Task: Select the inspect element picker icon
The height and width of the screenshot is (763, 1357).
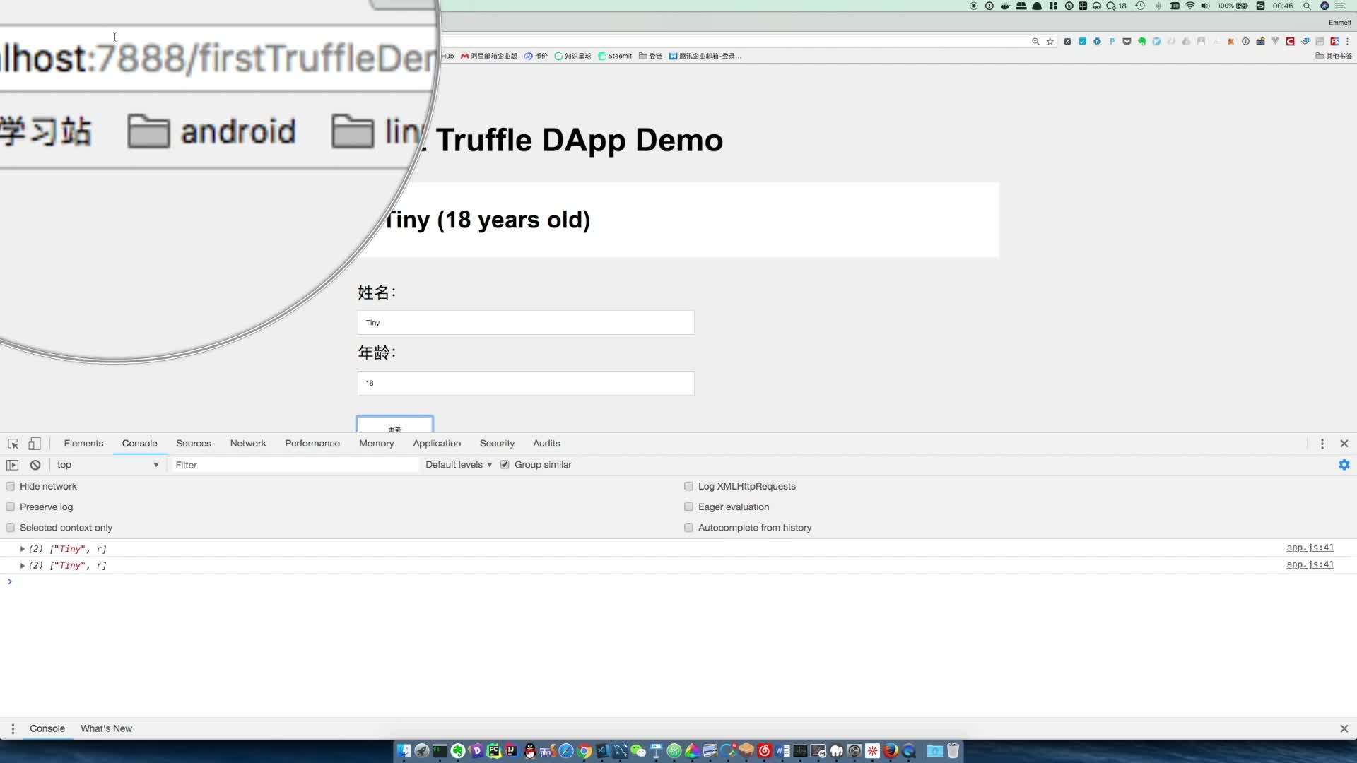Action: pyautogui.click(x=13, y=444)
